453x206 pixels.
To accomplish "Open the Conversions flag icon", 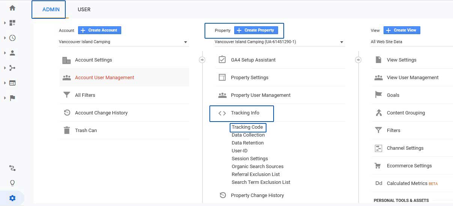I will tap(12, 98).
